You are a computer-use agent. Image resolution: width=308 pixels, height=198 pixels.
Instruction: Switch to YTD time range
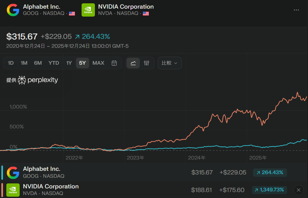[54, 63]
